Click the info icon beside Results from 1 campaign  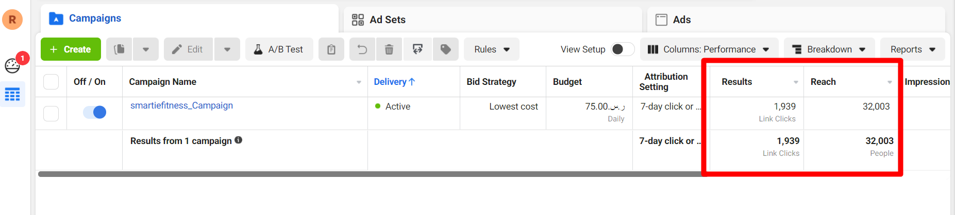pos(238,140)
